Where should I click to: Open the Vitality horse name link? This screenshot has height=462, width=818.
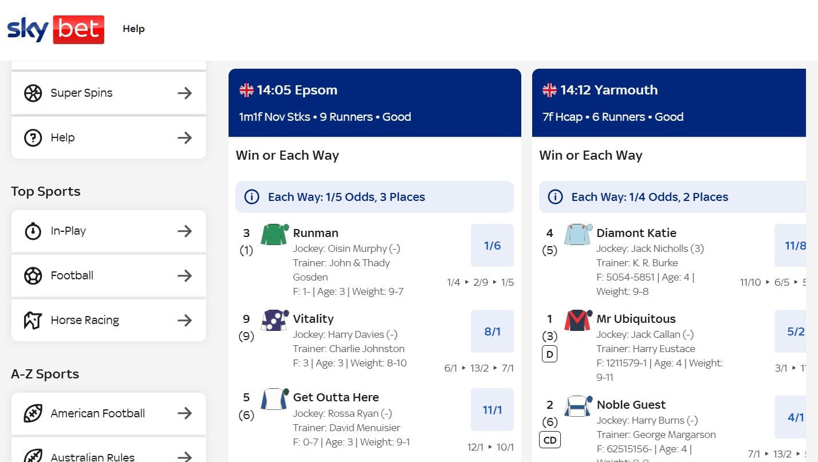(313, 318)
